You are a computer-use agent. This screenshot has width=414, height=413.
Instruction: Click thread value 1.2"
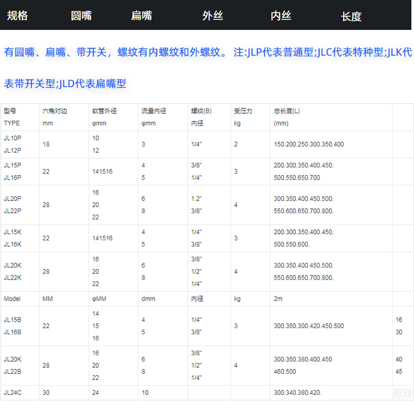[x=197, y=198]
